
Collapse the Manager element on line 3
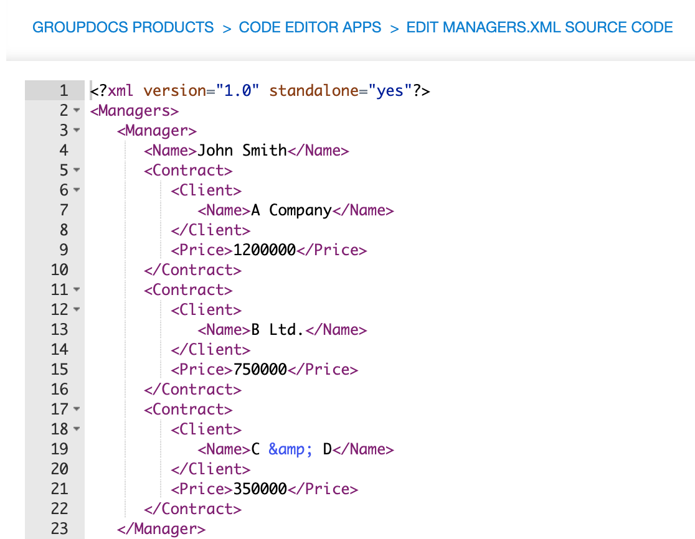coord(75,130)
